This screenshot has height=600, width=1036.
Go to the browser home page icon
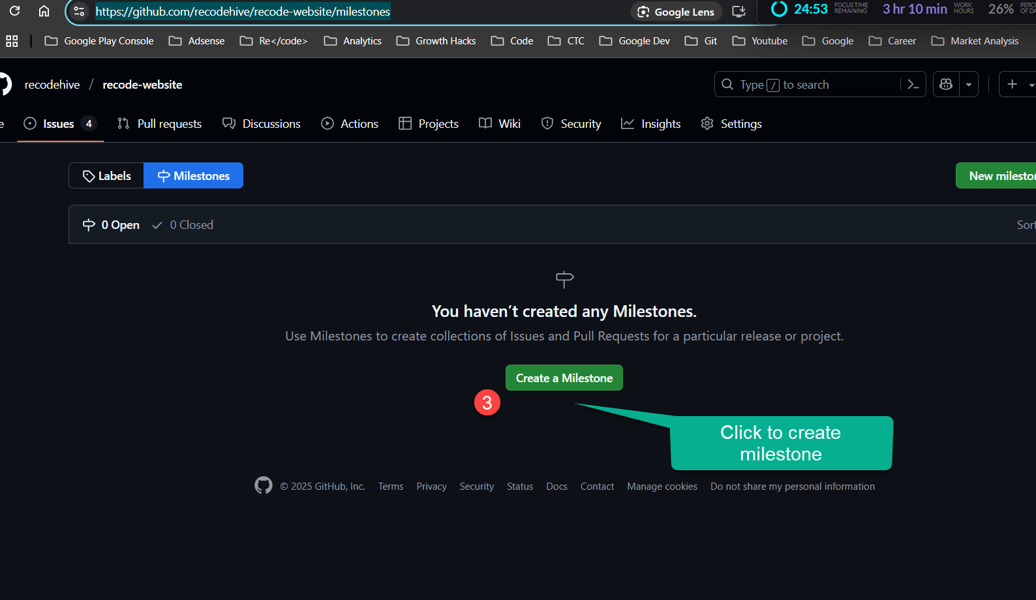coord(44,11)
